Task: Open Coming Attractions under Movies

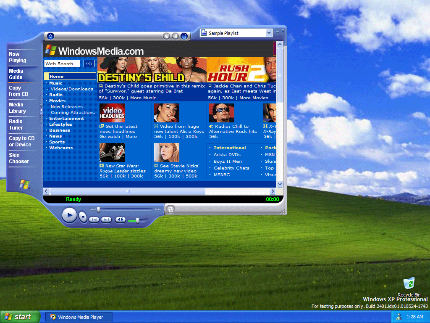Action: tap(73, 113)
